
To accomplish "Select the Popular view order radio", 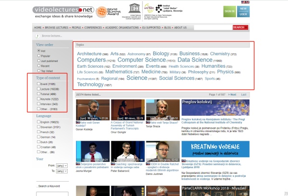I will point(39,56).
